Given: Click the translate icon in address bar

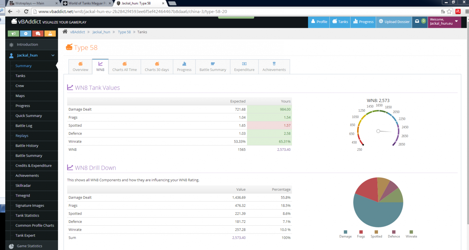Looking at the screenshot, I should coord(443,12).
